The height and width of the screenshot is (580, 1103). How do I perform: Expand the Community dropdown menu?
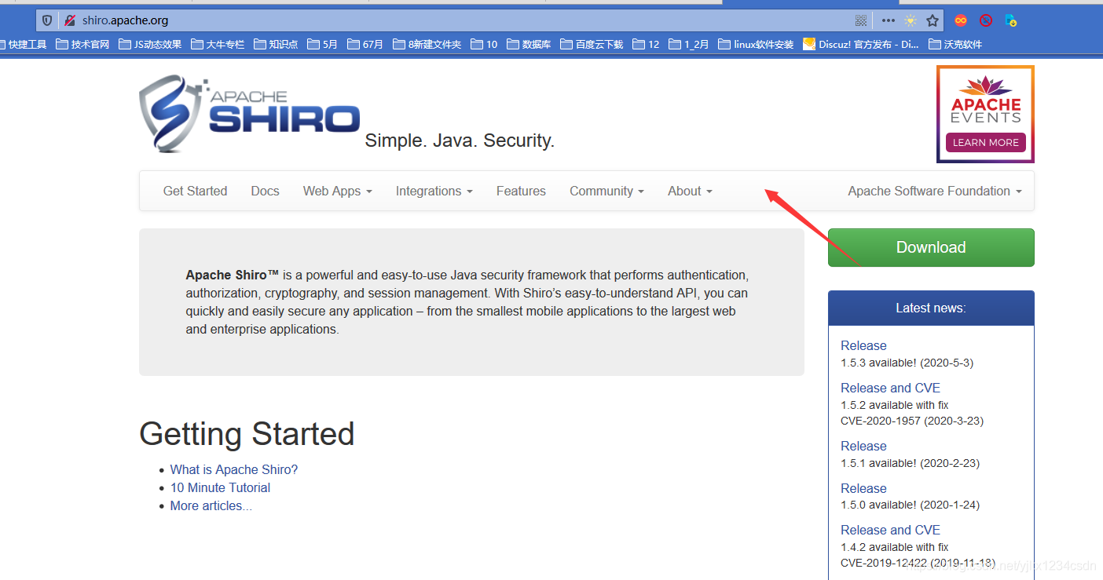606,191
